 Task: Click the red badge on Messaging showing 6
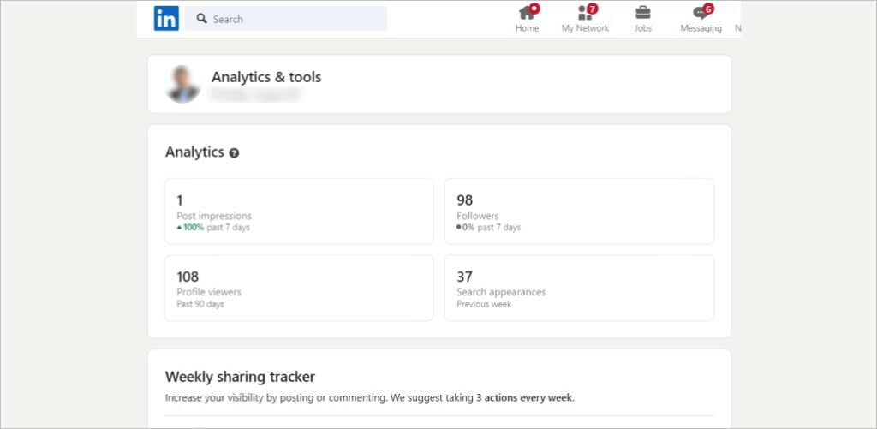[x=708, y=9]
